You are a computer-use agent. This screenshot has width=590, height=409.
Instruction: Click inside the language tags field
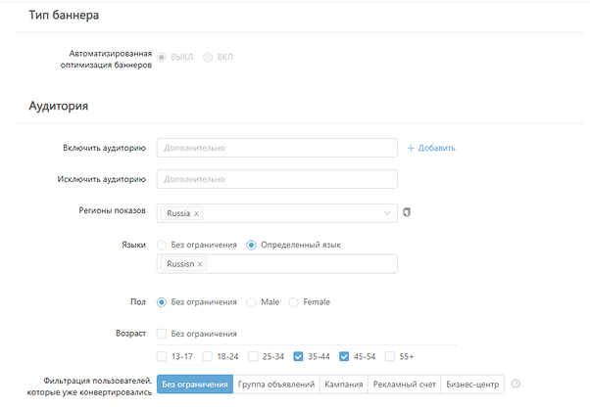coord(277,264)
